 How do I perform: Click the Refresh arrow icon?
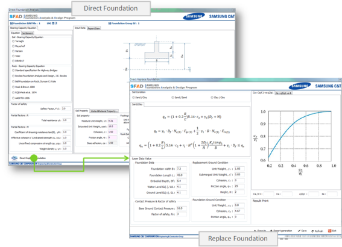(x=312, y=231)
